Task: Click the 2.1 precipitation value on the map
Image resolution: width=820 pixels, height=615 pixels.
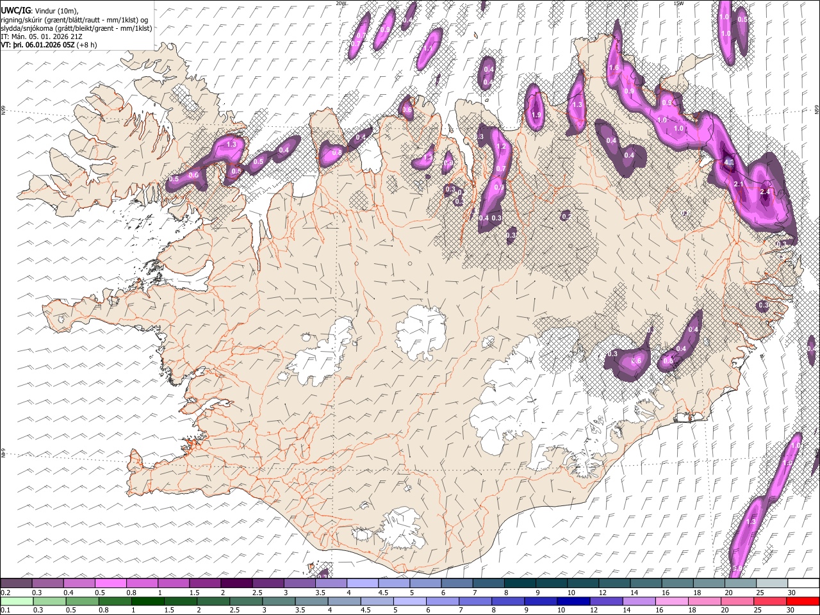Action: tap(739, 184)
